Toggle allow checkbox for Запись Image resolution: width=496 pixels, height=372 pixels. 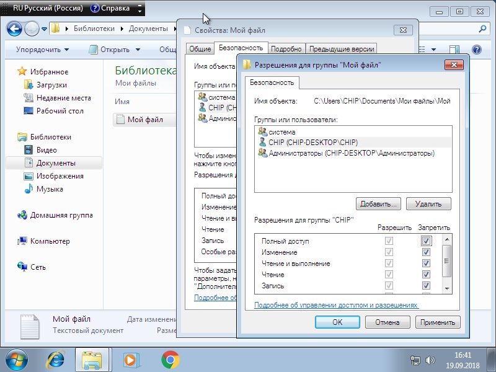[389, 285]
